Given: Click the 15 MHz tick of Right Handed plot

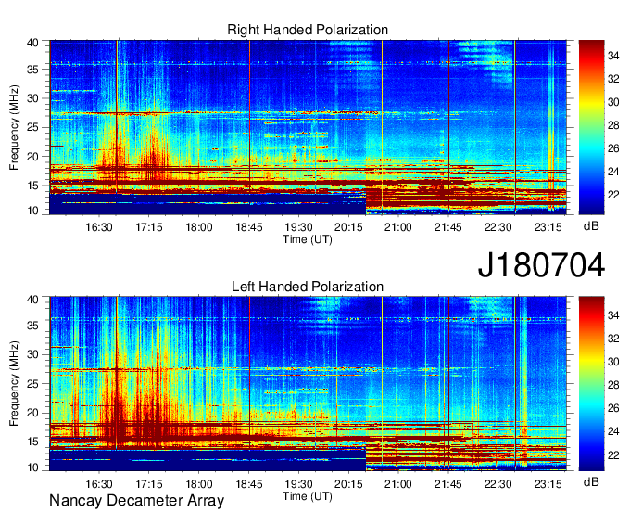Looking at the screenshot, I should [x=33, y=186].
